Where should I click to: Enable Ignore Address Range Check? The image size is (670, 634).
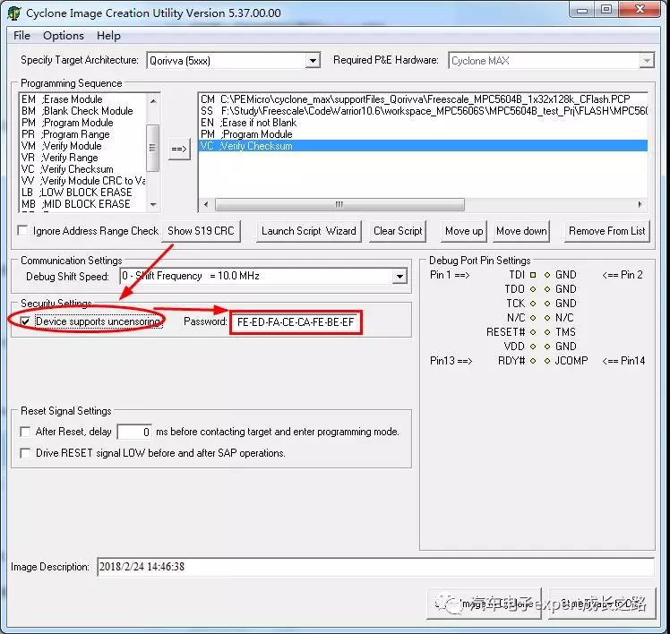(23, 231)
